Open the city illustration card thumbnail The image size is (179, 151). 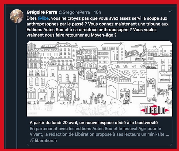[x=100, y=79]
